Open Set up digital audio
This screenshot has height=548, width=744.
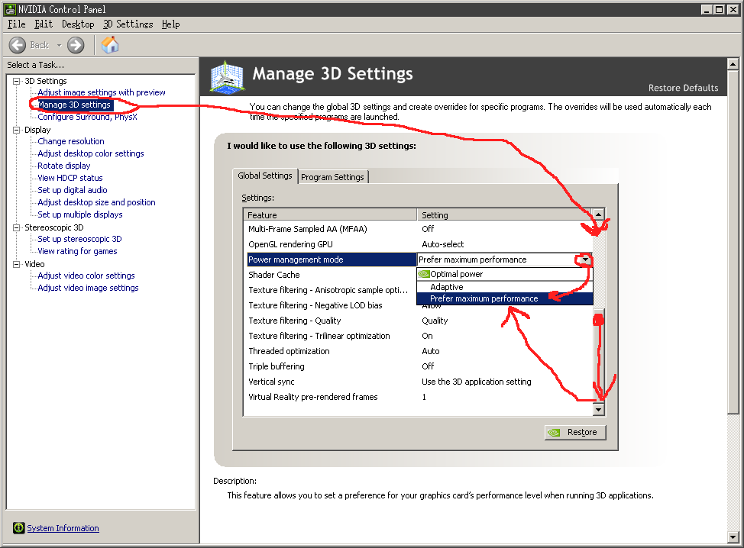pos(73,190)
